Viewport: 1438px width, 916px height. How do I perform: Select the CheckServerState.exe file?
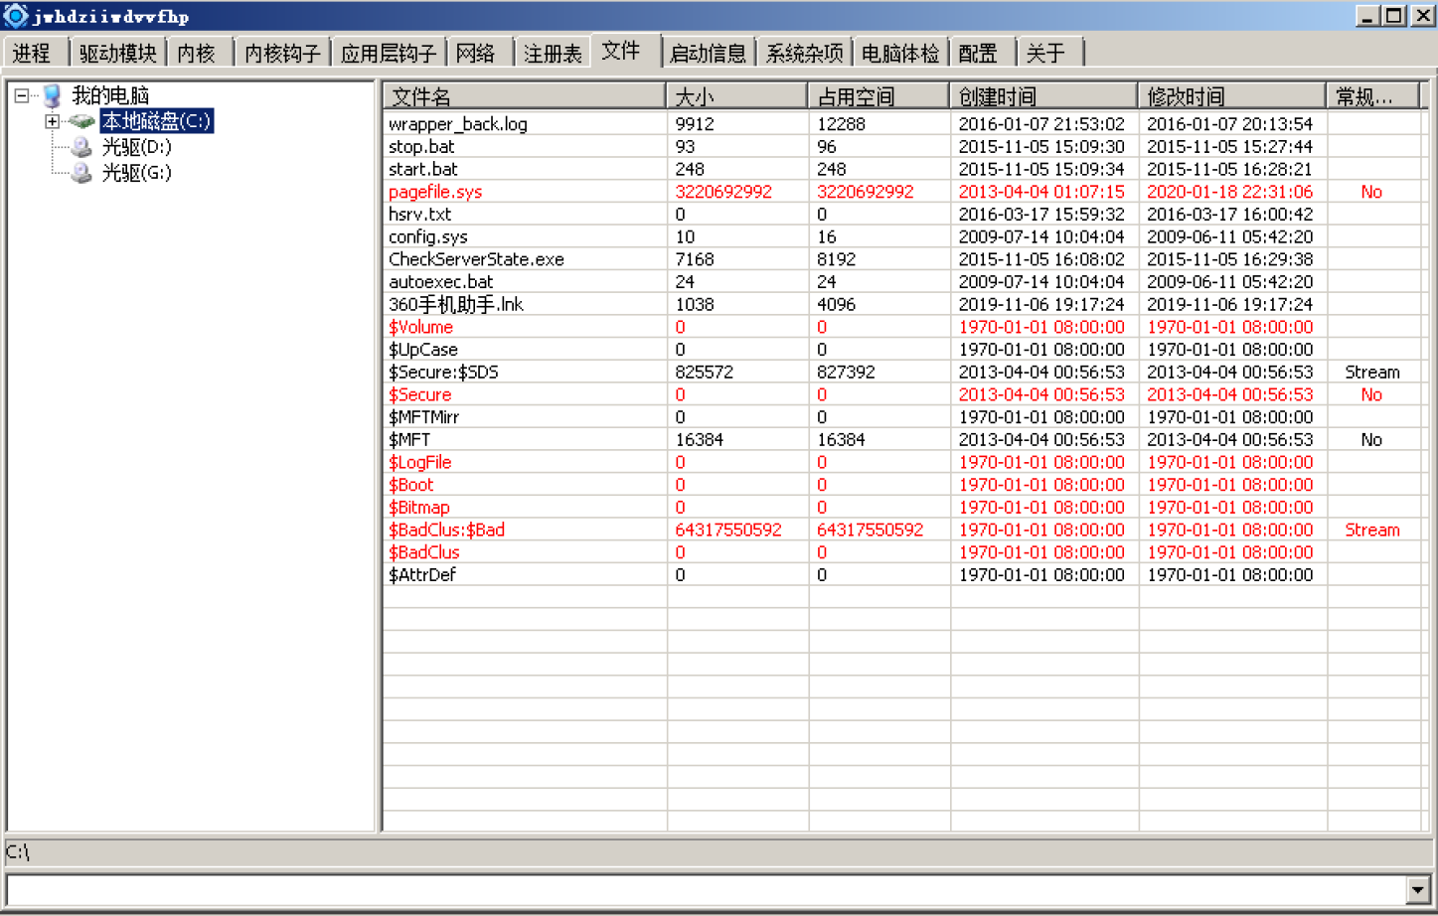tap(476, 259)
